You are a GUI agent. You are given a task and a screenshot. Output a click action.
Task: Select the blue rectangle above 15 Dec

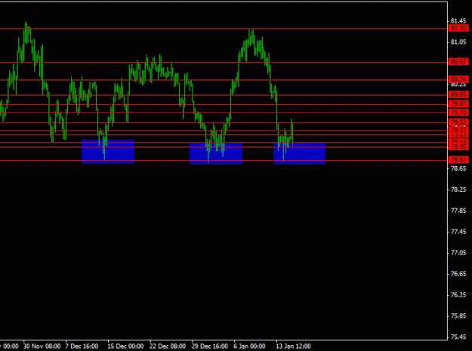pyautogui.click(x=108, y=152)
